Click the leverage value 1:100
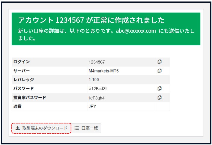This screenshot has height=145, width=212. pyautogui.click(x=94, y=80)
